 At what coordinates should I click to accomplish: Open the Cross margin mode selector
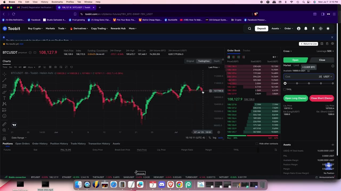pyautogui.click(x=287, y=51)
